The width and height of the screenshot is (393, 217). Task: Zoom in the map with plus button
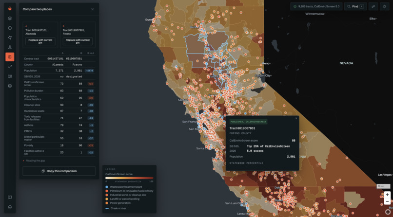tap(387, 195)
